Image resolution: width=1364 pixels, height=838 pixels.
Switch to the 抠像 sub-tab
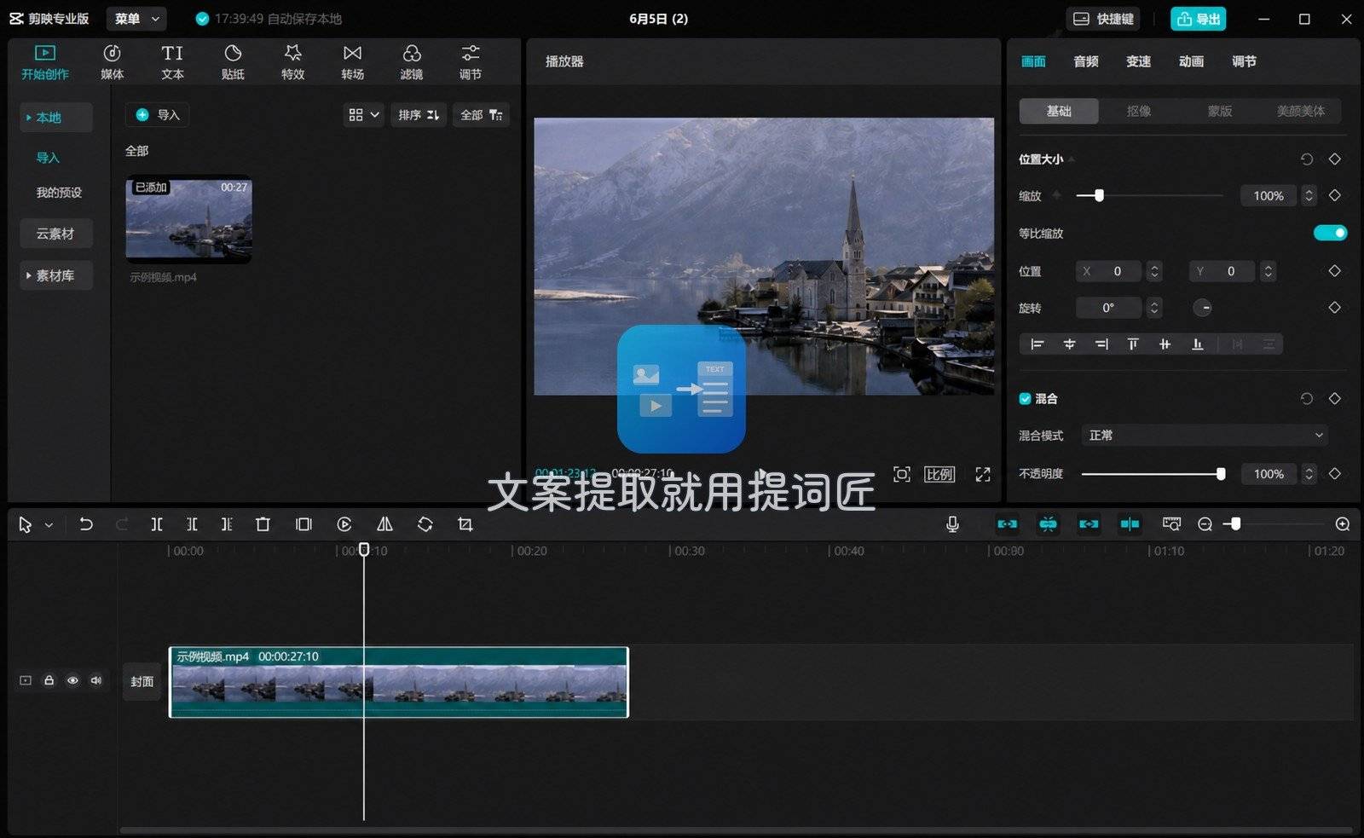[1139, 111]
